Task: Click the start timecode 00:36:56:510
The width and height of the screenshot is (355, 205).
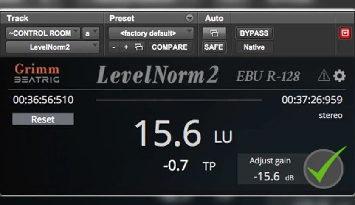Action: point(43,100)
